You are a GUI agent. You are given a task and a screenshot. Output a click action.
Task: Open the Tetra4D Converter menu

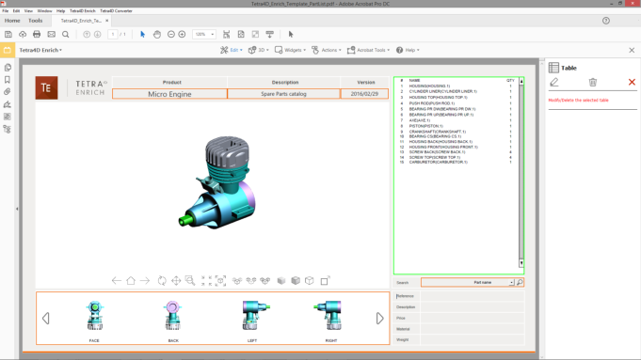pyautogui.click(x=116, y=11)
